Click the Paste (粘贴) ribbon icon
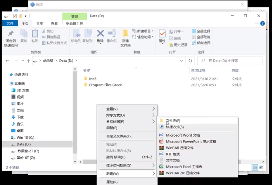 [35, 33]
